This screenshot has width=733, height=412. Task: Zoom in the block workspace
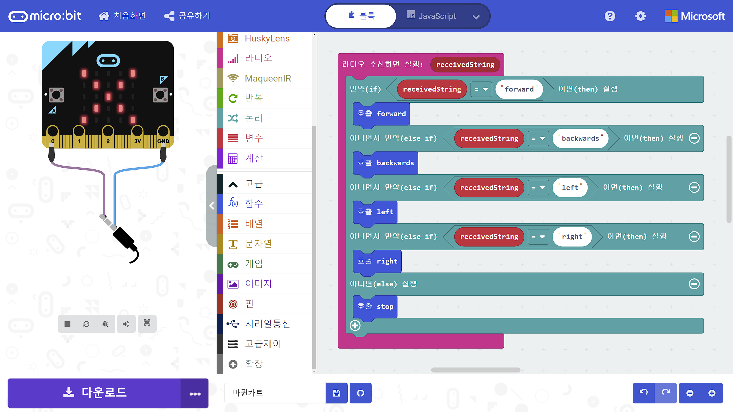pos(712,393)
